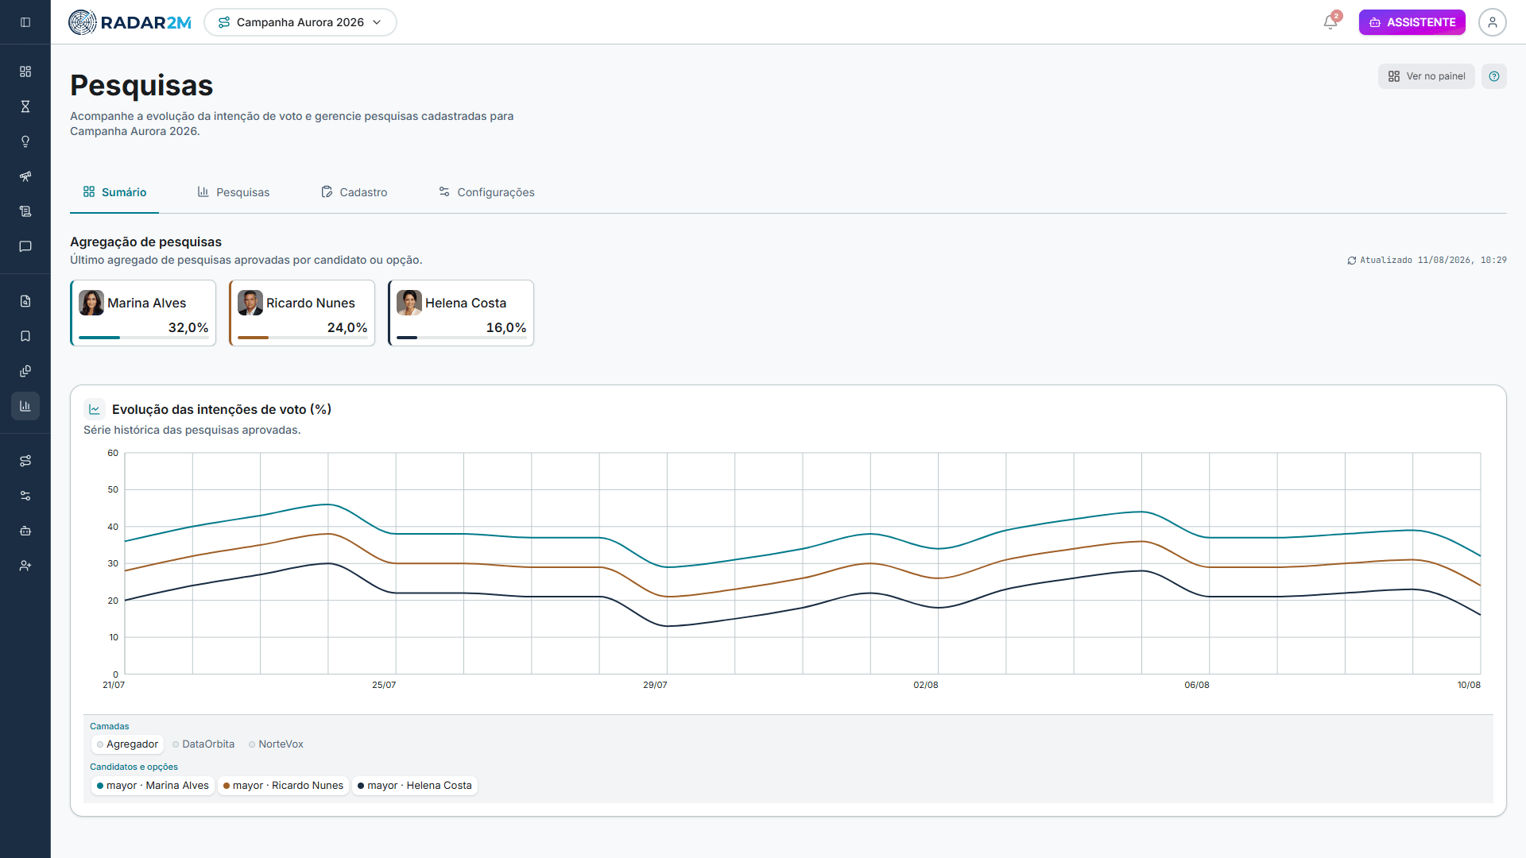Collapse the sidebar panel toggle icon
This screenshot has width=1526, height=858.
click(25, 22)
